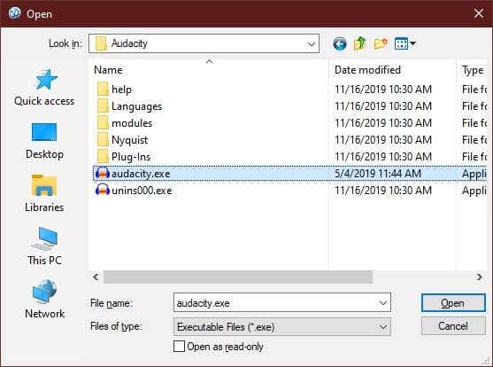Expand the File name dropdown arrow
Image resolution: width=493 pixels, height=367 pixels.
(x=383, y=303)
